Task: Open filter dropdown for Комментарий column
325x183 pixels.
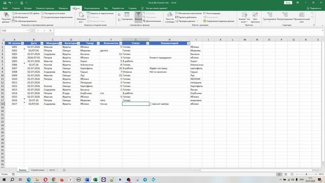Action: pyautogui.click(x=188, y=43)
